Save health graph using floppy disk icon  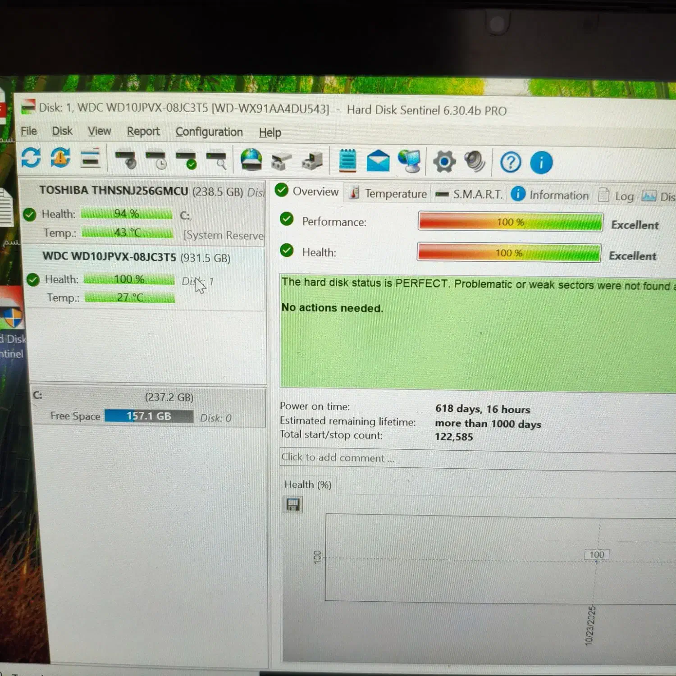point(293,505)
